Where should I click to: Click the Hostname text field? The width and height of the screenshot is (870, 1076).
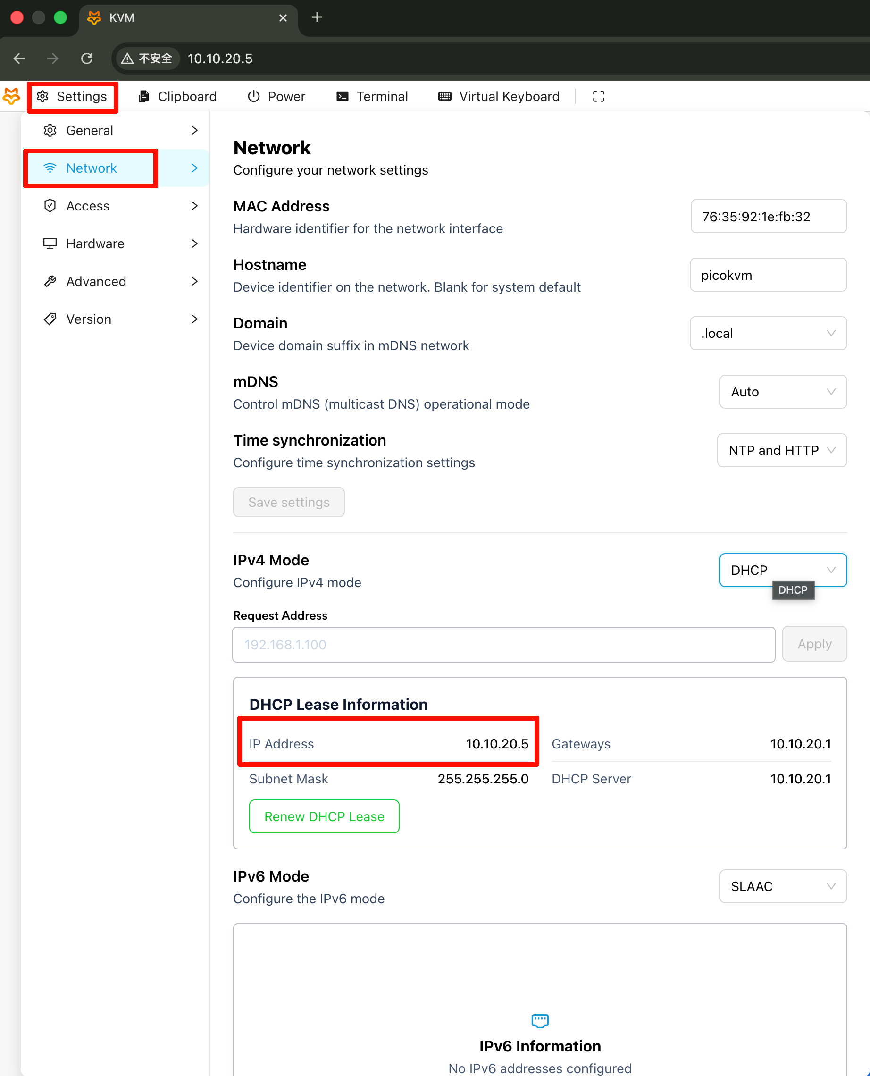point(768,275)
